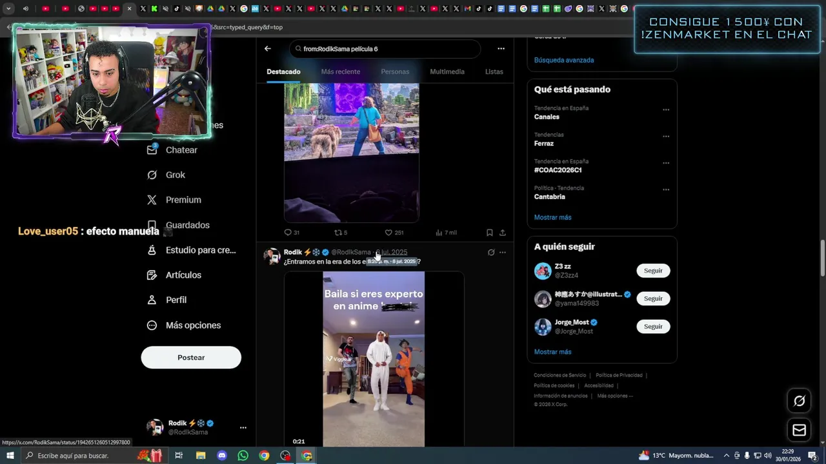Click the Windows Start button

pyautogui.click(x=10, y=456)
